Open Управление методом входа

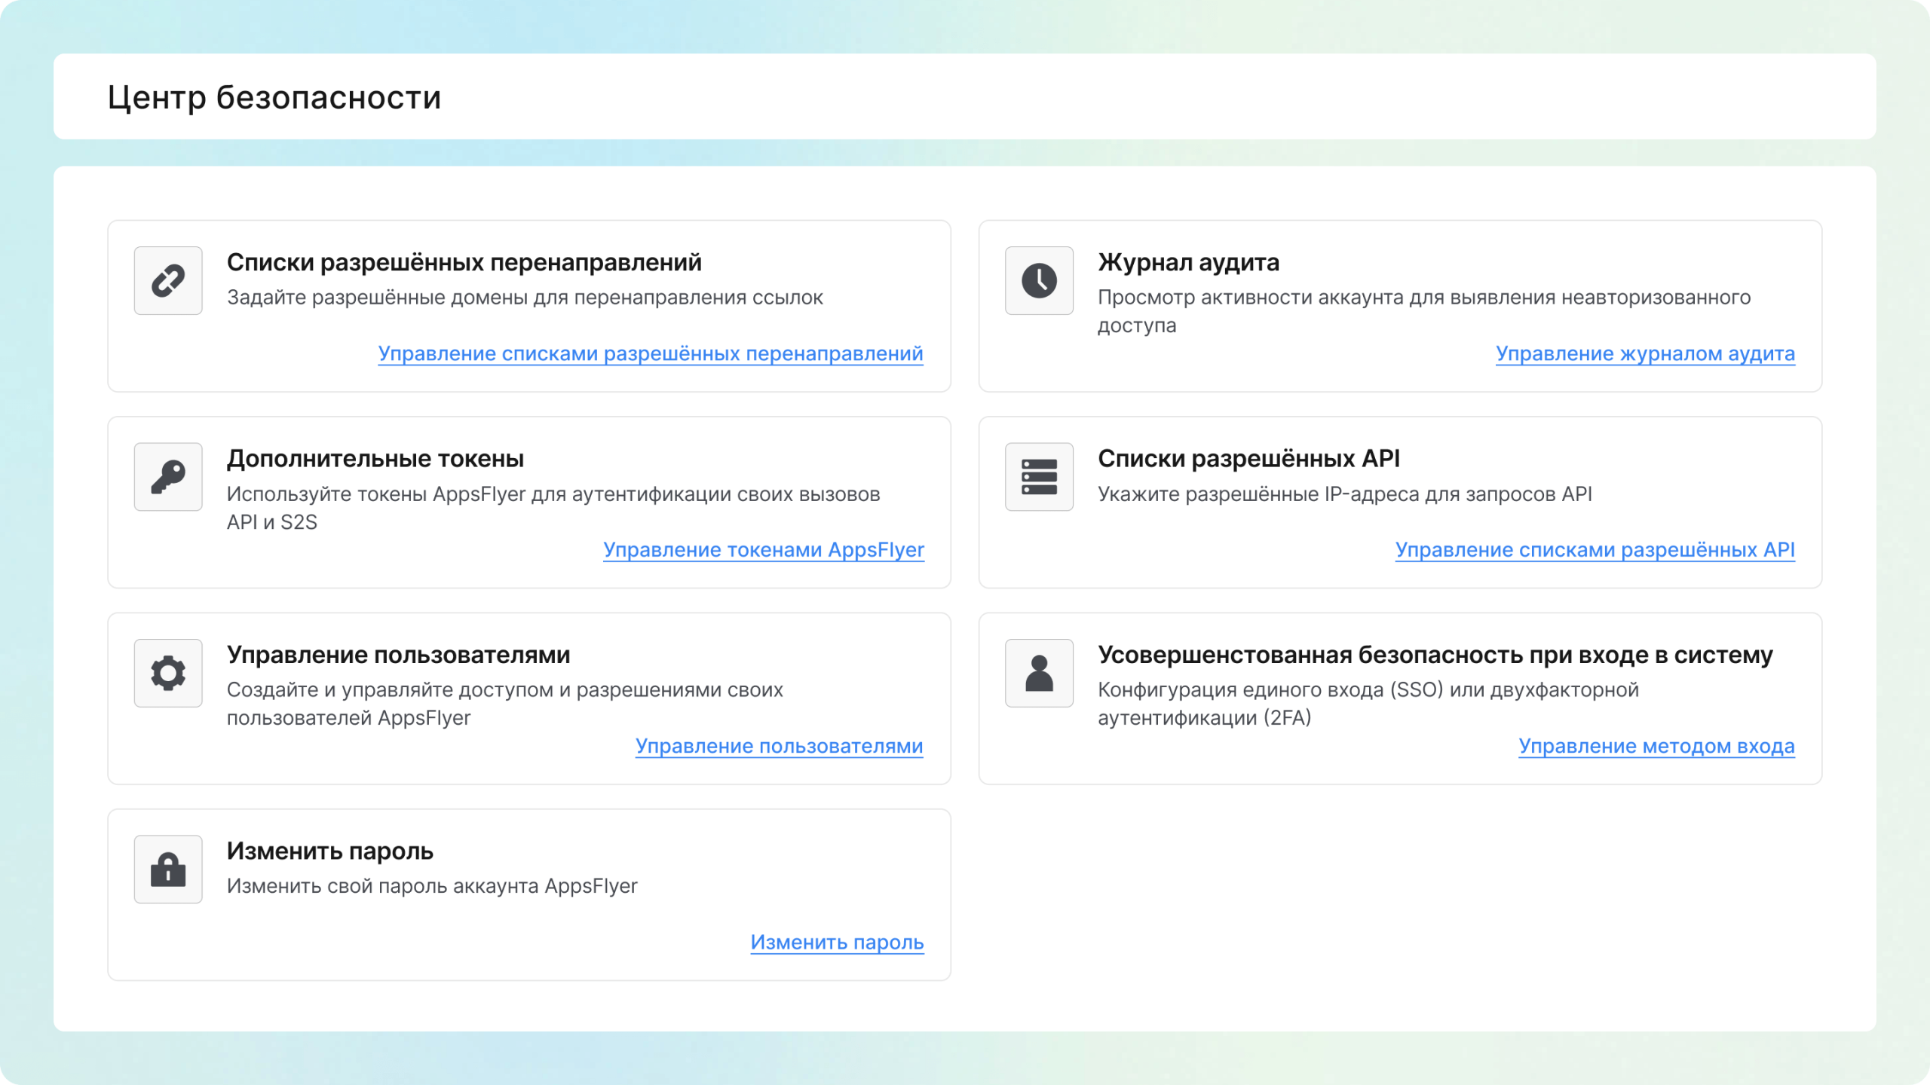pos(1657,746)
